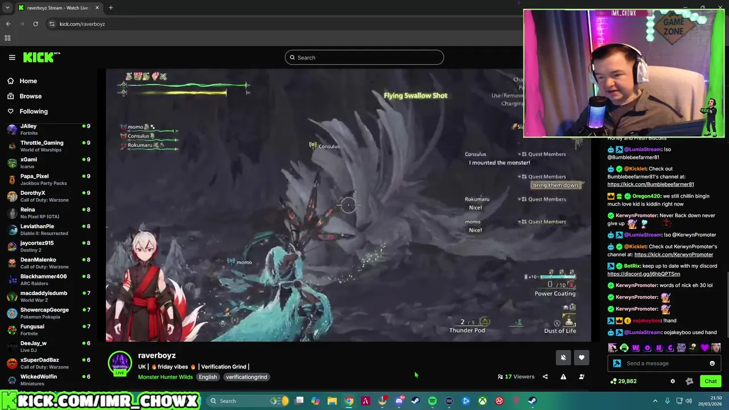
Task: Close the raverboyz Stream tab
Action: click(97, 8)
